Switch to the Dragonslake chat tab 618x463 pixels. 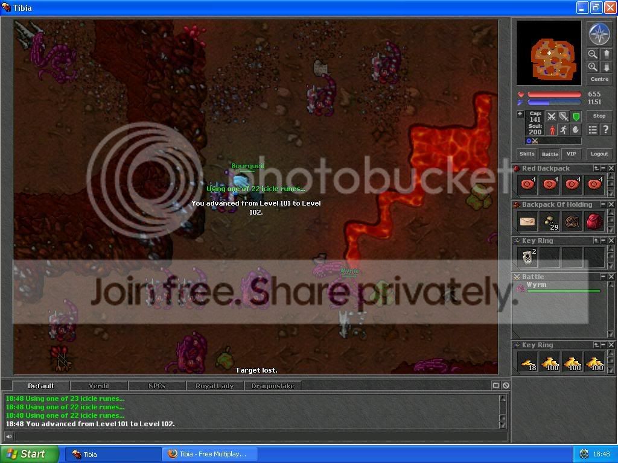click(x=273, y=386)
